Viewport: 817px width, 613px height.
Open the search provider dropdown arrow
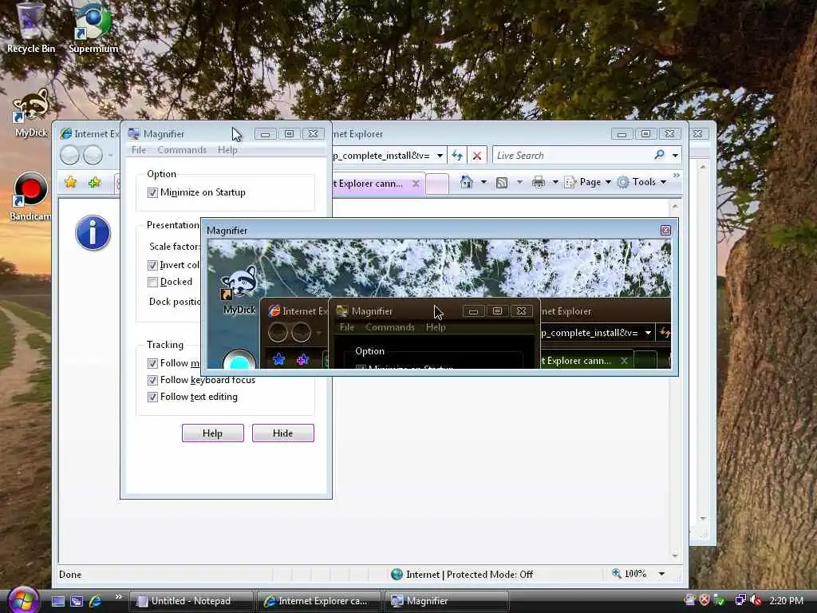click(x=675, y=156)
